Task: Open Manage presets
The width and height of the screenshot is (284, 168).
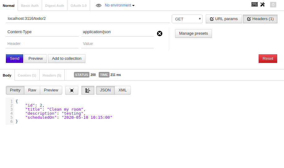Action: point(193,33)
